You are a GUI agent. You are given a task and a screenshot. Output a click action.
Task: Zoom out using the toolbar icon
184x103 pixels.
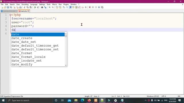[x=53, y=7]
